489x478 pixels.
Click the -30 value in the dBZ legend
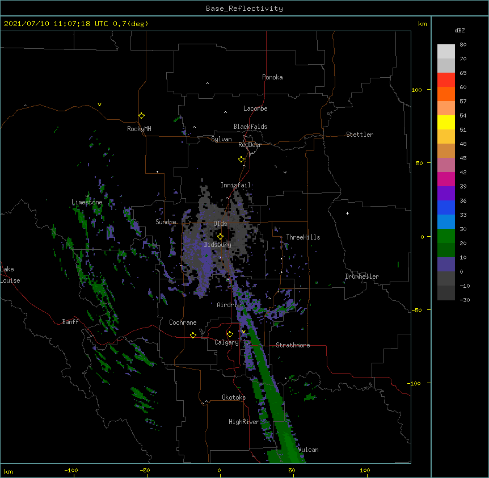465,300
